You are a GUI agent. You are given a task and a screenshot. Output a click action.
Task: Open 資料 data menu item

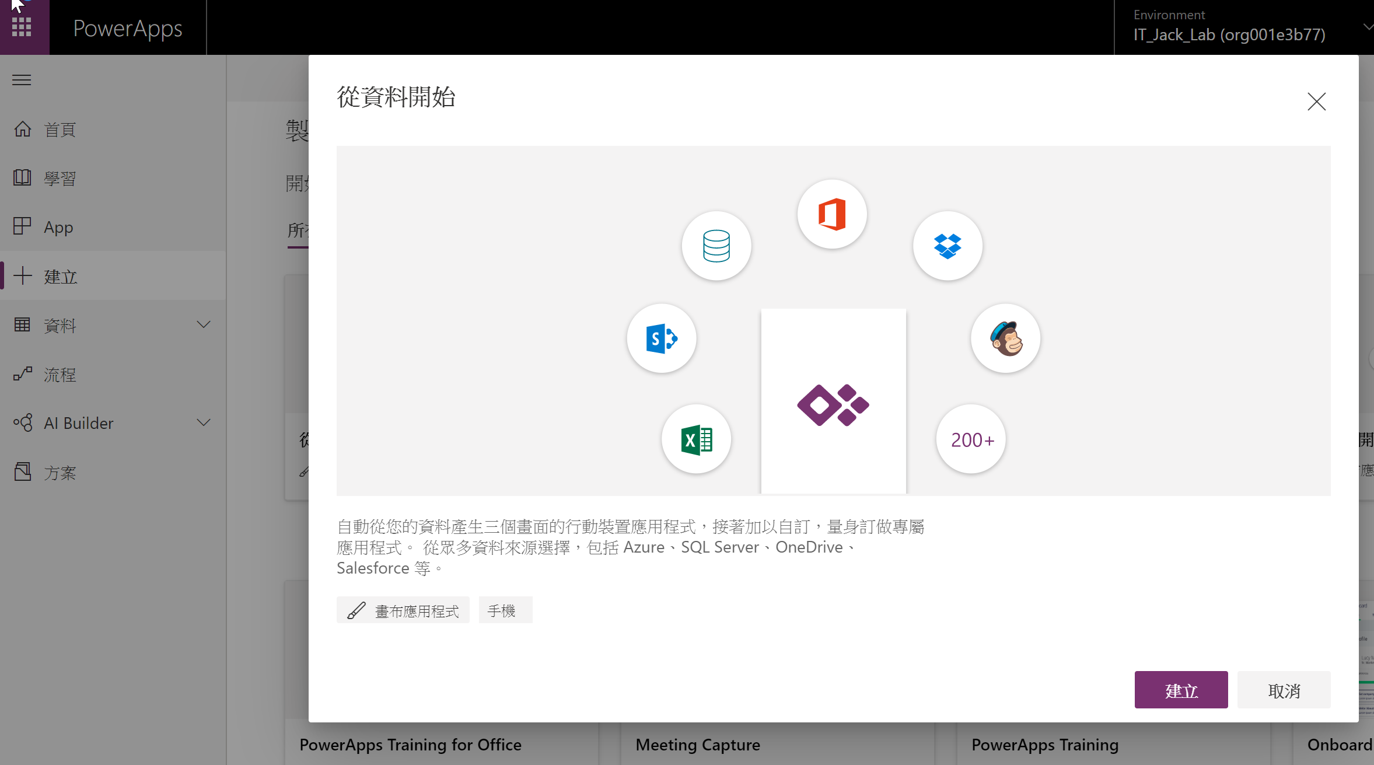click(113, 325)
